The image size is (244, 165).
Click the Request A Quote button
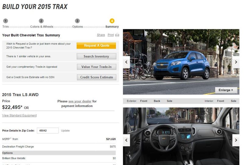click(96, 46)
